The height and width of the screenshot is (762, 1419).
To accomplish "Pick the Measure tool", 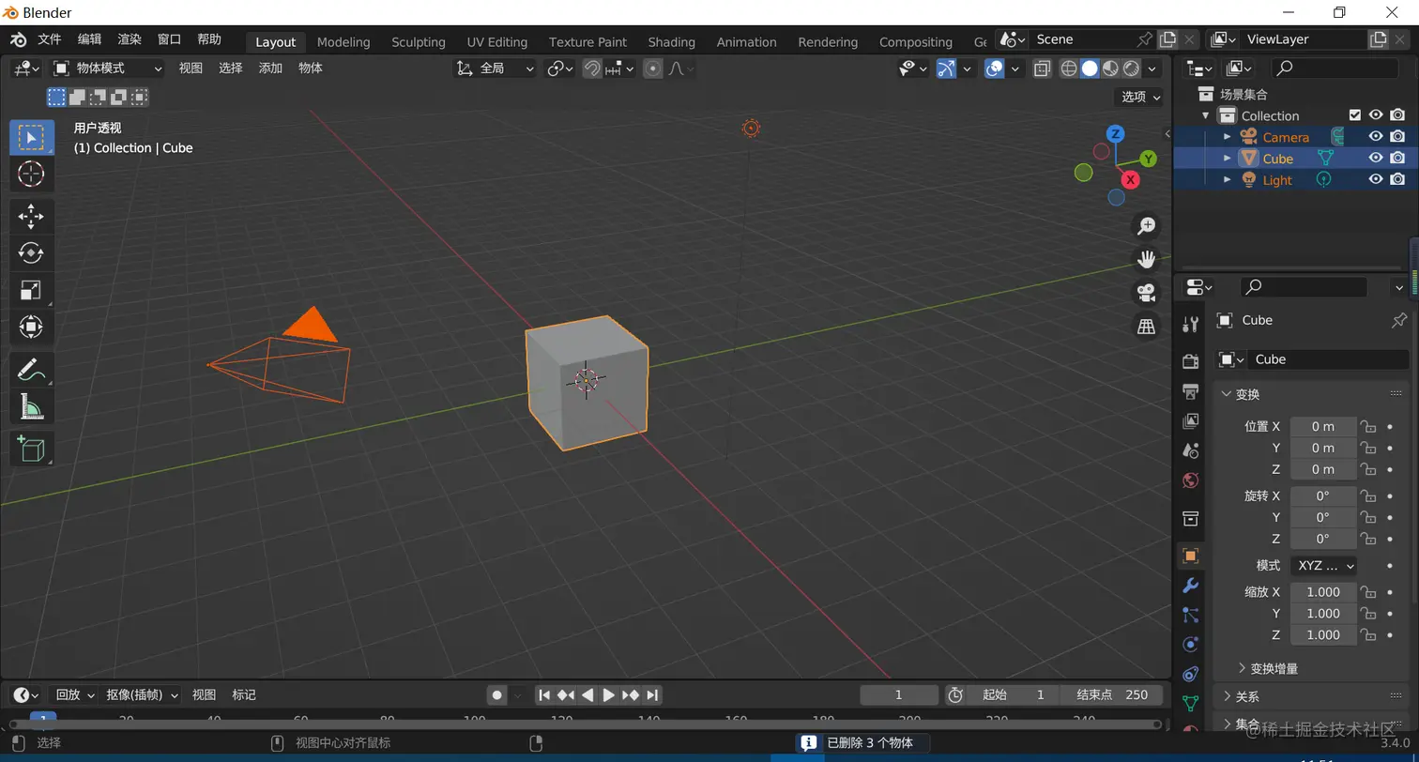I will pos(31,406).
